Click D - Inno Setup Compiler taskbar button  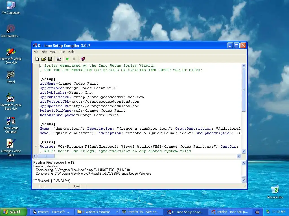pyautogui.click(x=186, y=212)
